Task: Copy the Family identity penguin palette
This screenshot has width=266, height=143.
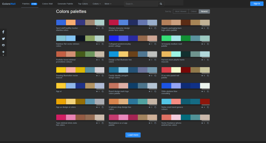Action: click(155, 76)
